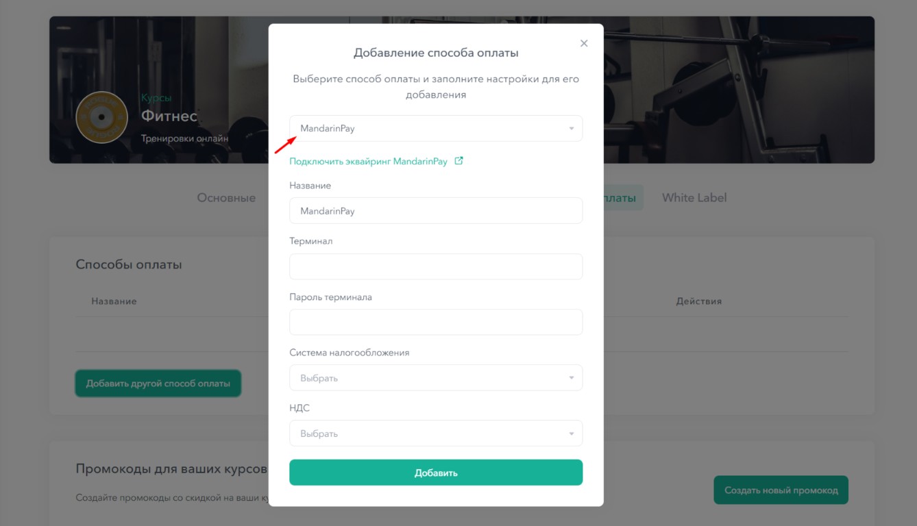Screen dimensions: 917x526
Task: Expand the payment method dropdown arrow
Action: tap(571, 129)
